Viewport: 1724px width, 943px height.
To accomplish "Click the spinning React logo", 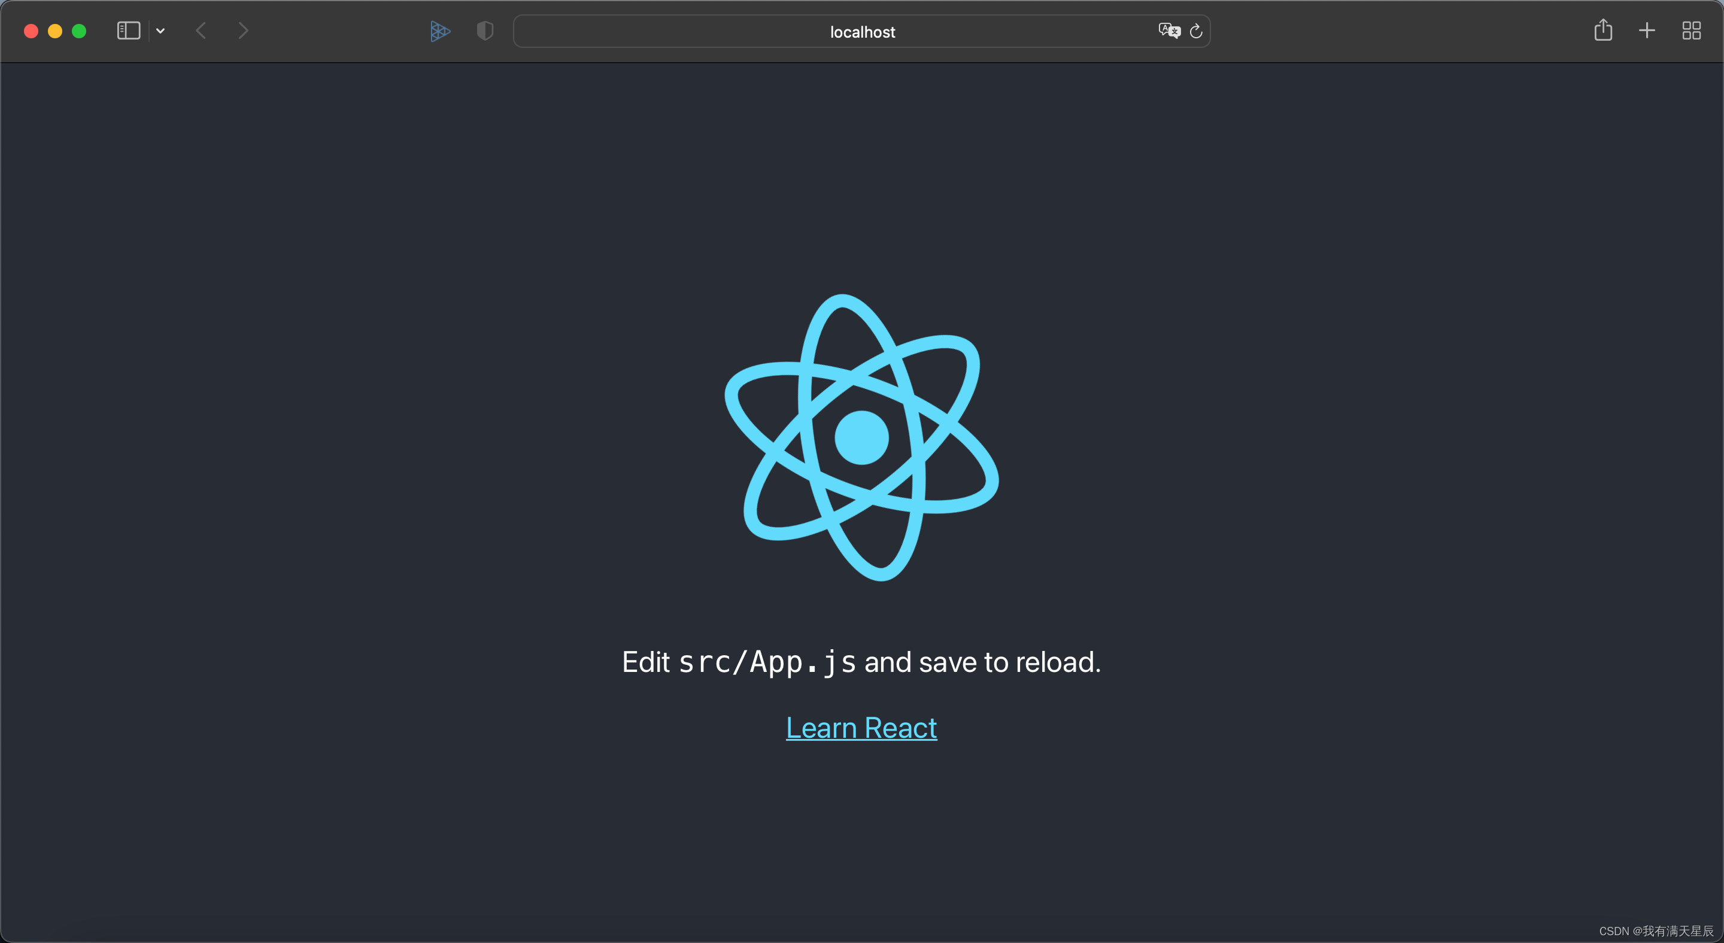I will pyautogui.click(x=861, y=437).
